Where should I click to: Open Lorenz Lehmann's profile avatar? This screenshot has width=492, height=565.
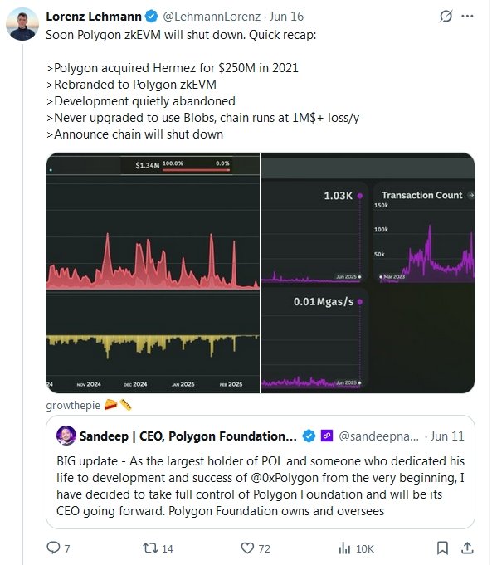pos(22,24)
